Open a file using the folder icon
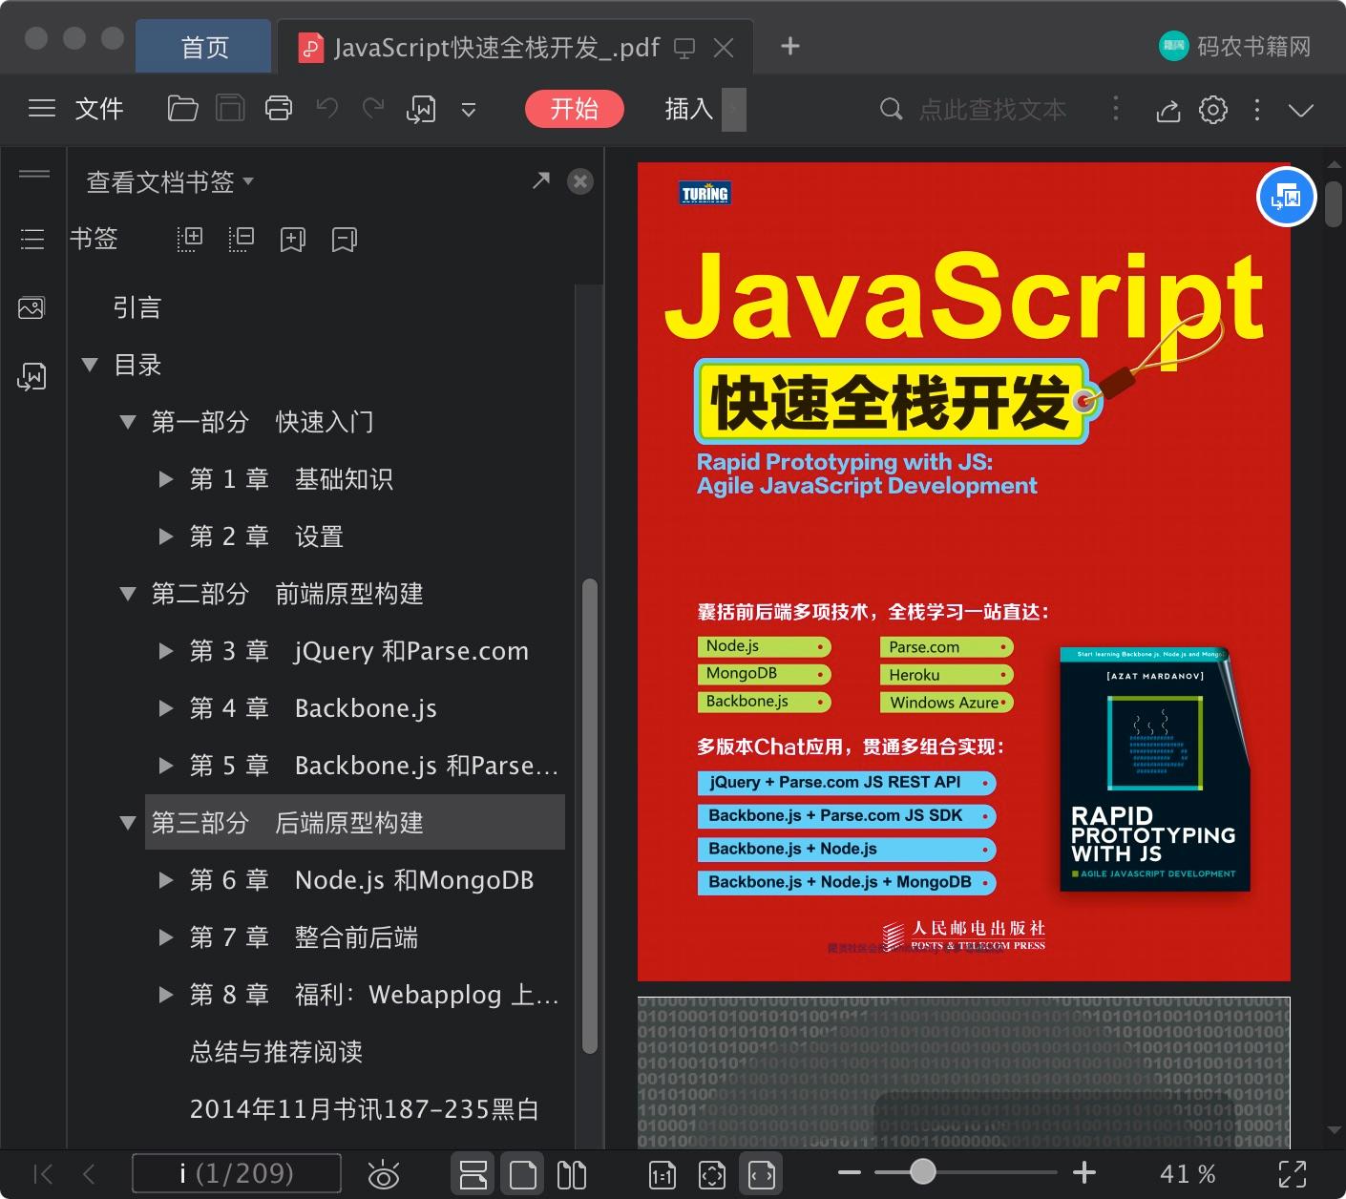The height and width of the screenshot is (1199, 1346). coord(182,108)
